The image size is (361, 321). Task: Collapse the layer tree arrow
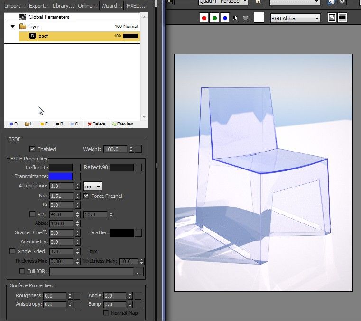tap(13, 27)
